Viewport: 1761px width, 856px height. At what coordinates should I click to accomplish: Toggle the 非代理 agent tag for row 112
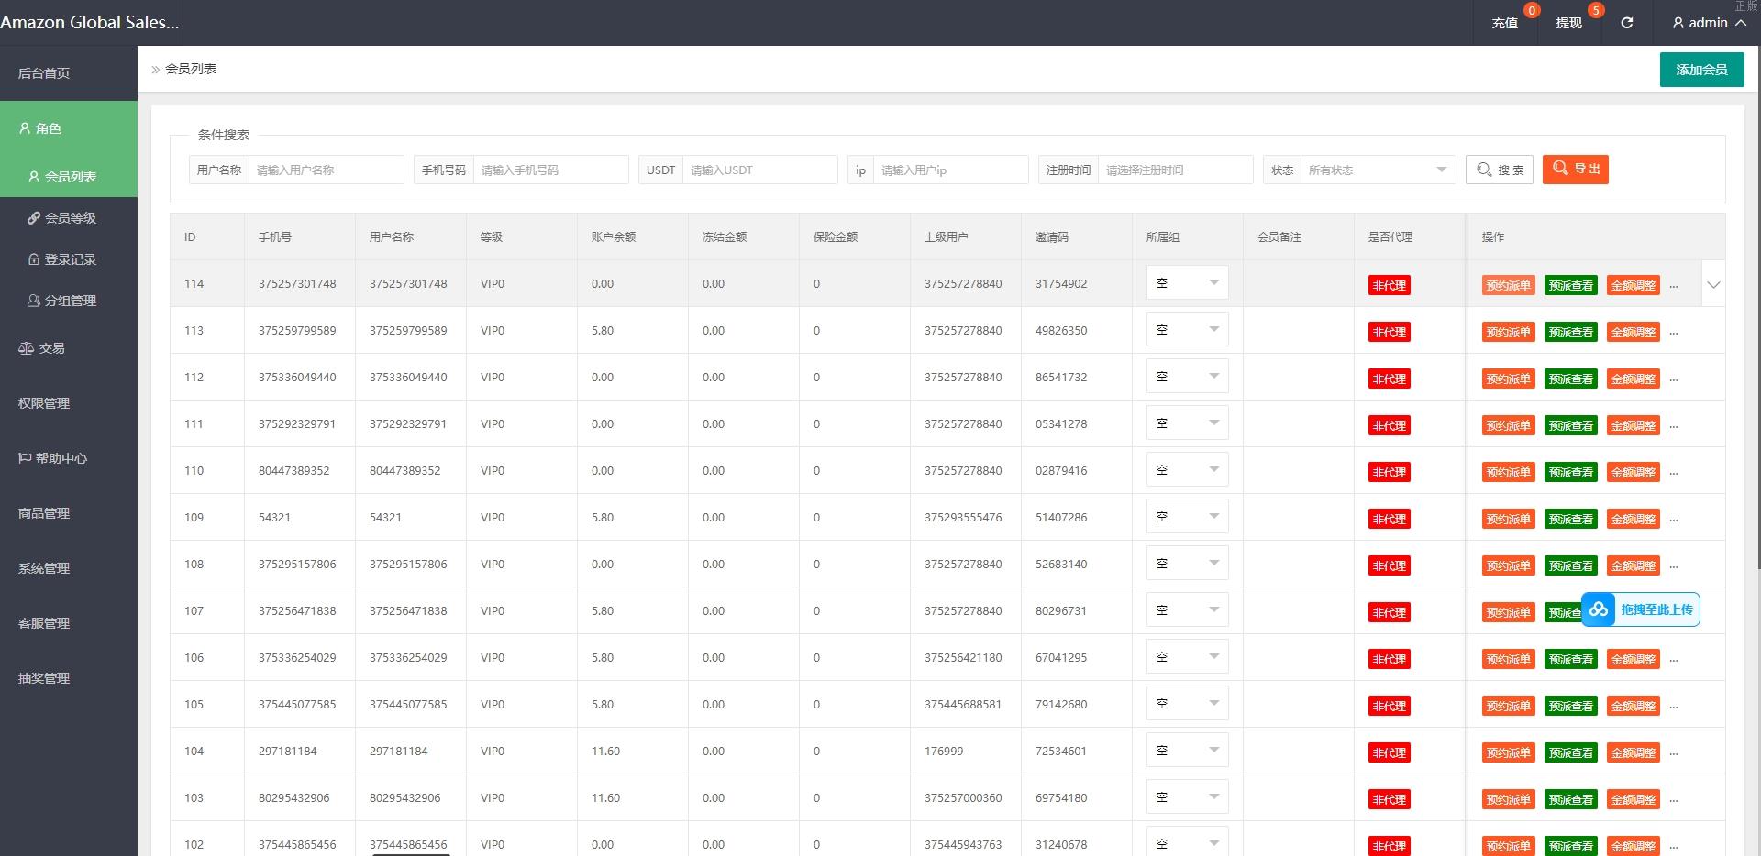(1389, 379)
